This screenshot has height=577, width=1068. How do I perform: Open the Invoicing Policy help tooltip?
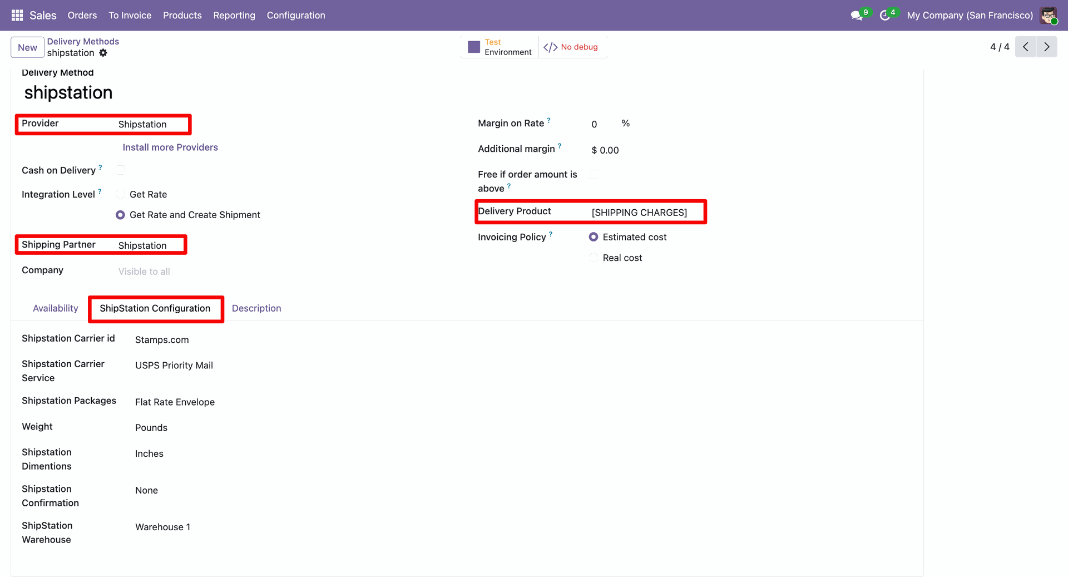pyautogui.click(x=551, y=234)
